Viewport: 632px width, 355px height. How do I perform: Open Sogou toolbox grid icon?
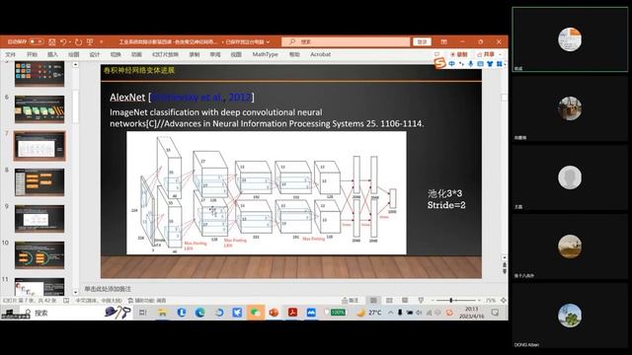coord(499,63)
